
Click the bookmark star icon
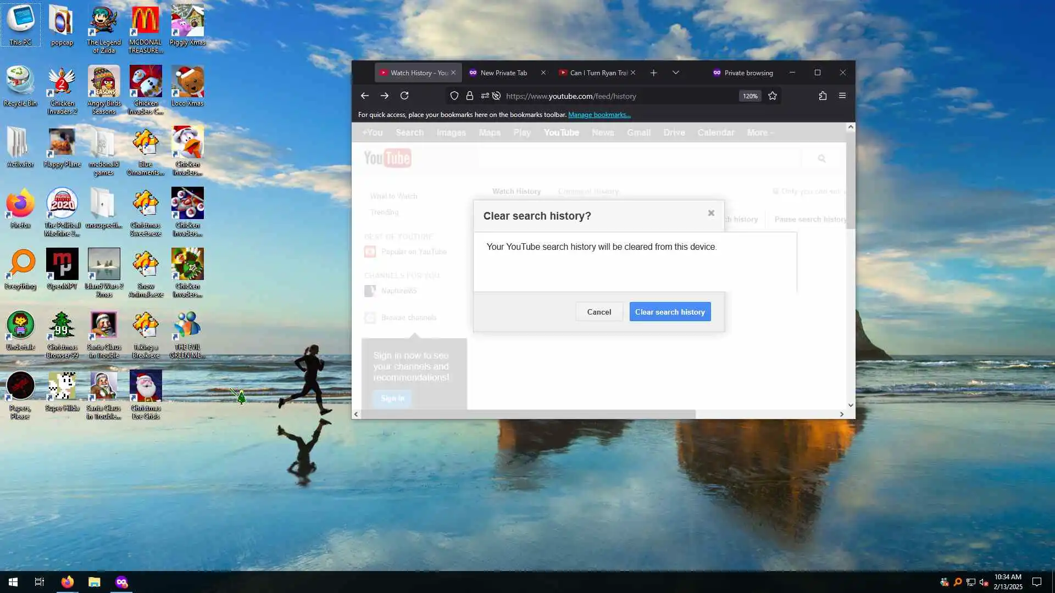pos(773,96)
